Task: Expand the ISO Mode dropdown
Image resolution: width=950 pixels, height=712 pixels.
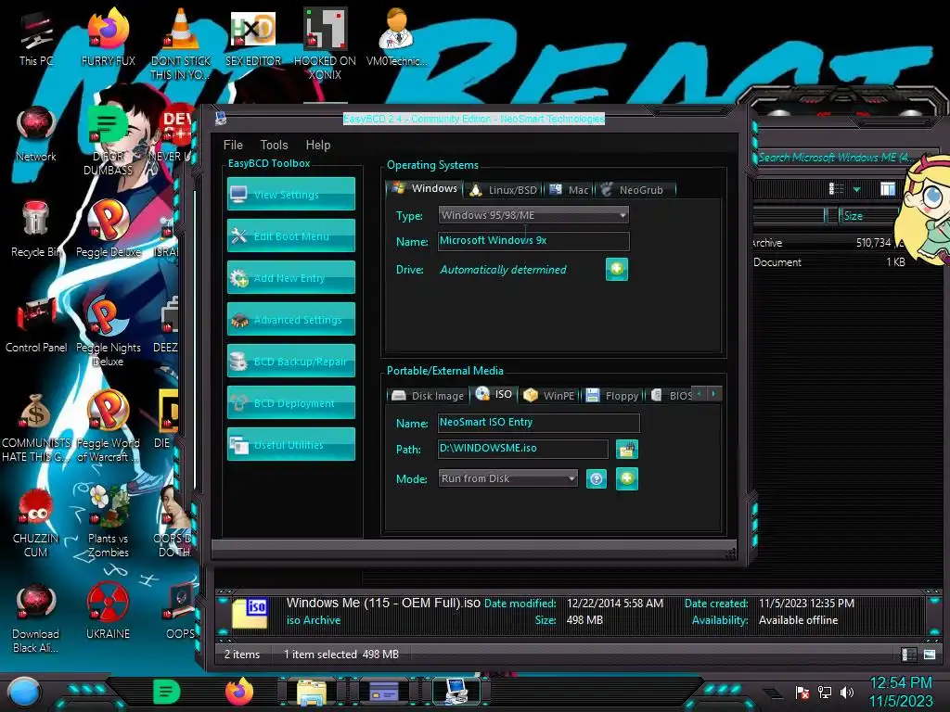Action: (x=507, y=478)
